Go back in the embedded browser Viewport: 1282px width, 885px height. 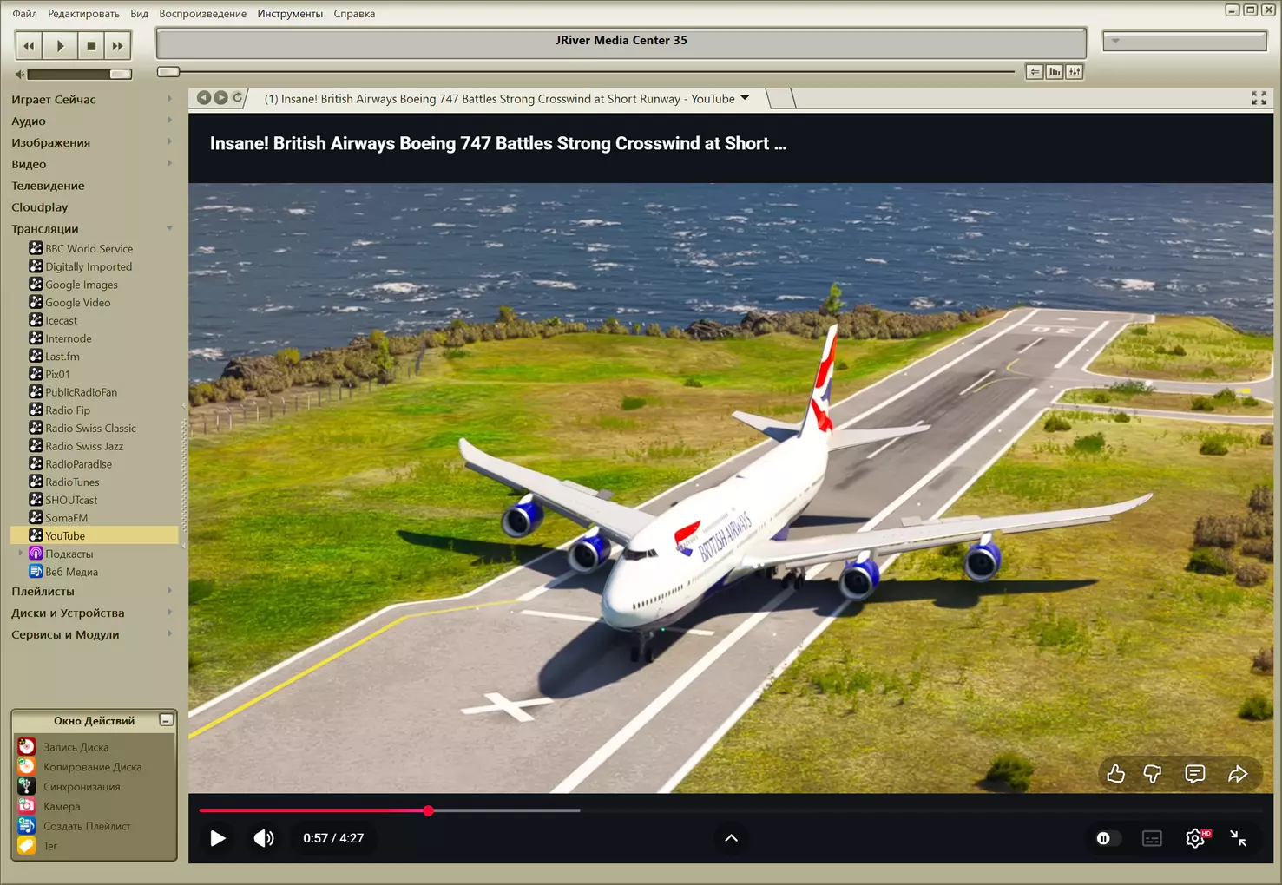tap(204, 98)
